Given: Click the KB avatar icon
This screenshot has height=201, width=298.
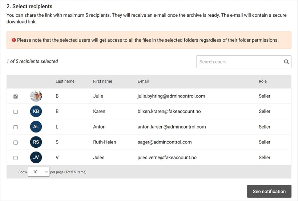Looking at the screenshot, I should (36, 111).
